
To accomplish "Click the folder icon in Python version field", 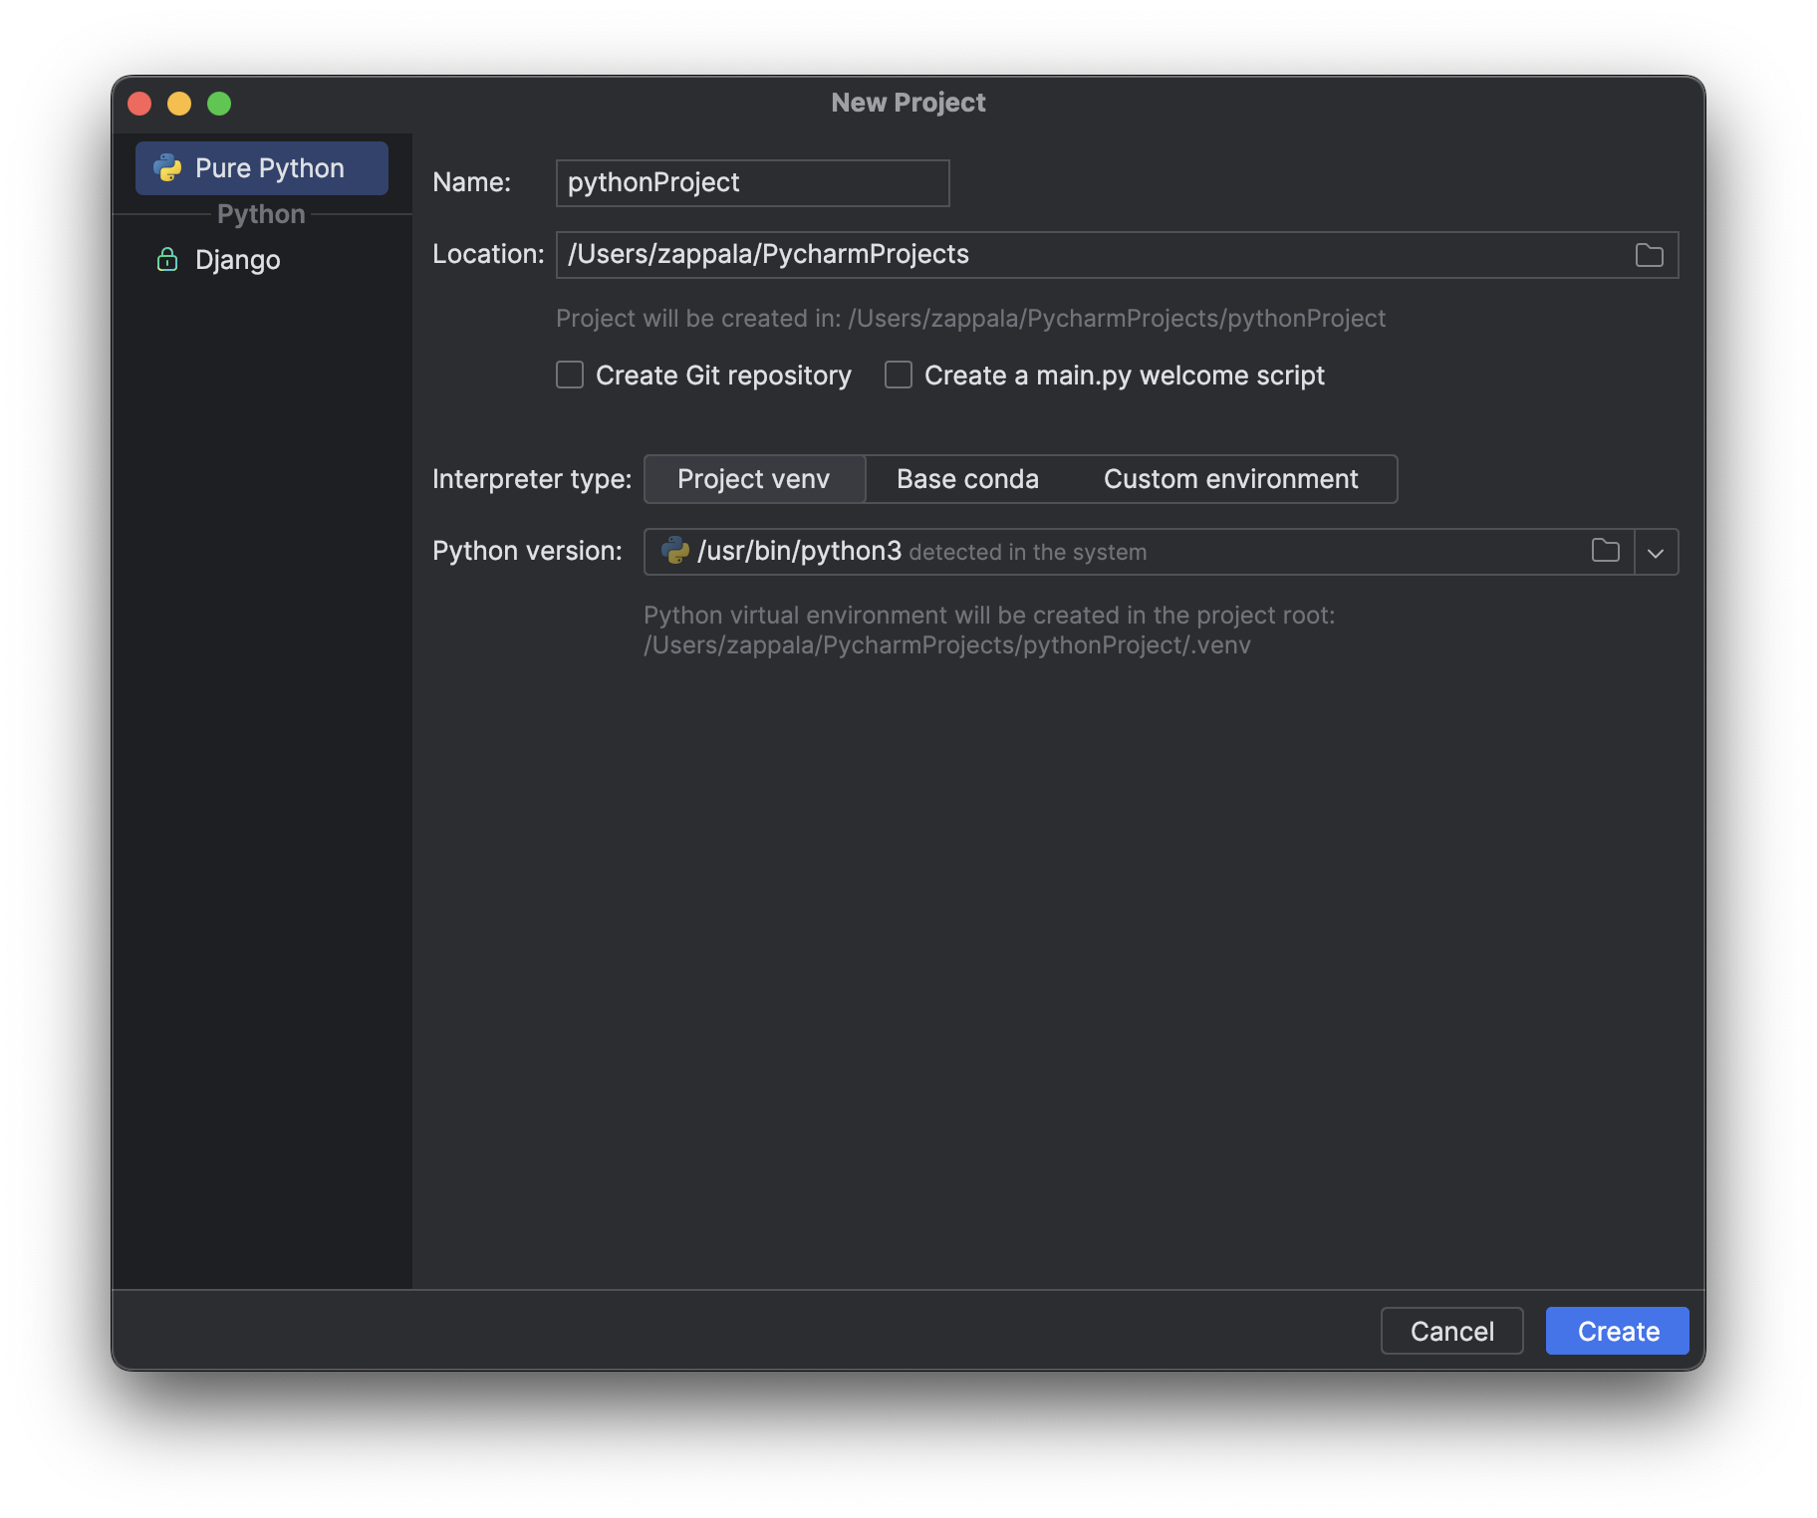I will click(x=1606, y=551).
